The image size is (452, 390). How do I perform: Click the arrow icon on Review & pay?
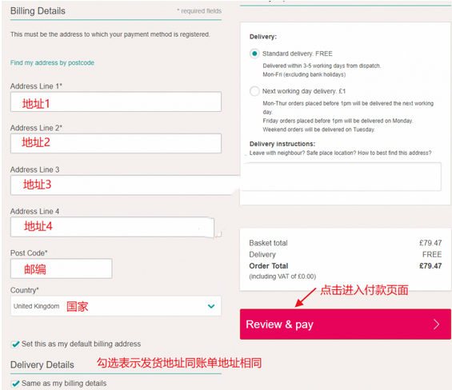[x=437, y=324]
